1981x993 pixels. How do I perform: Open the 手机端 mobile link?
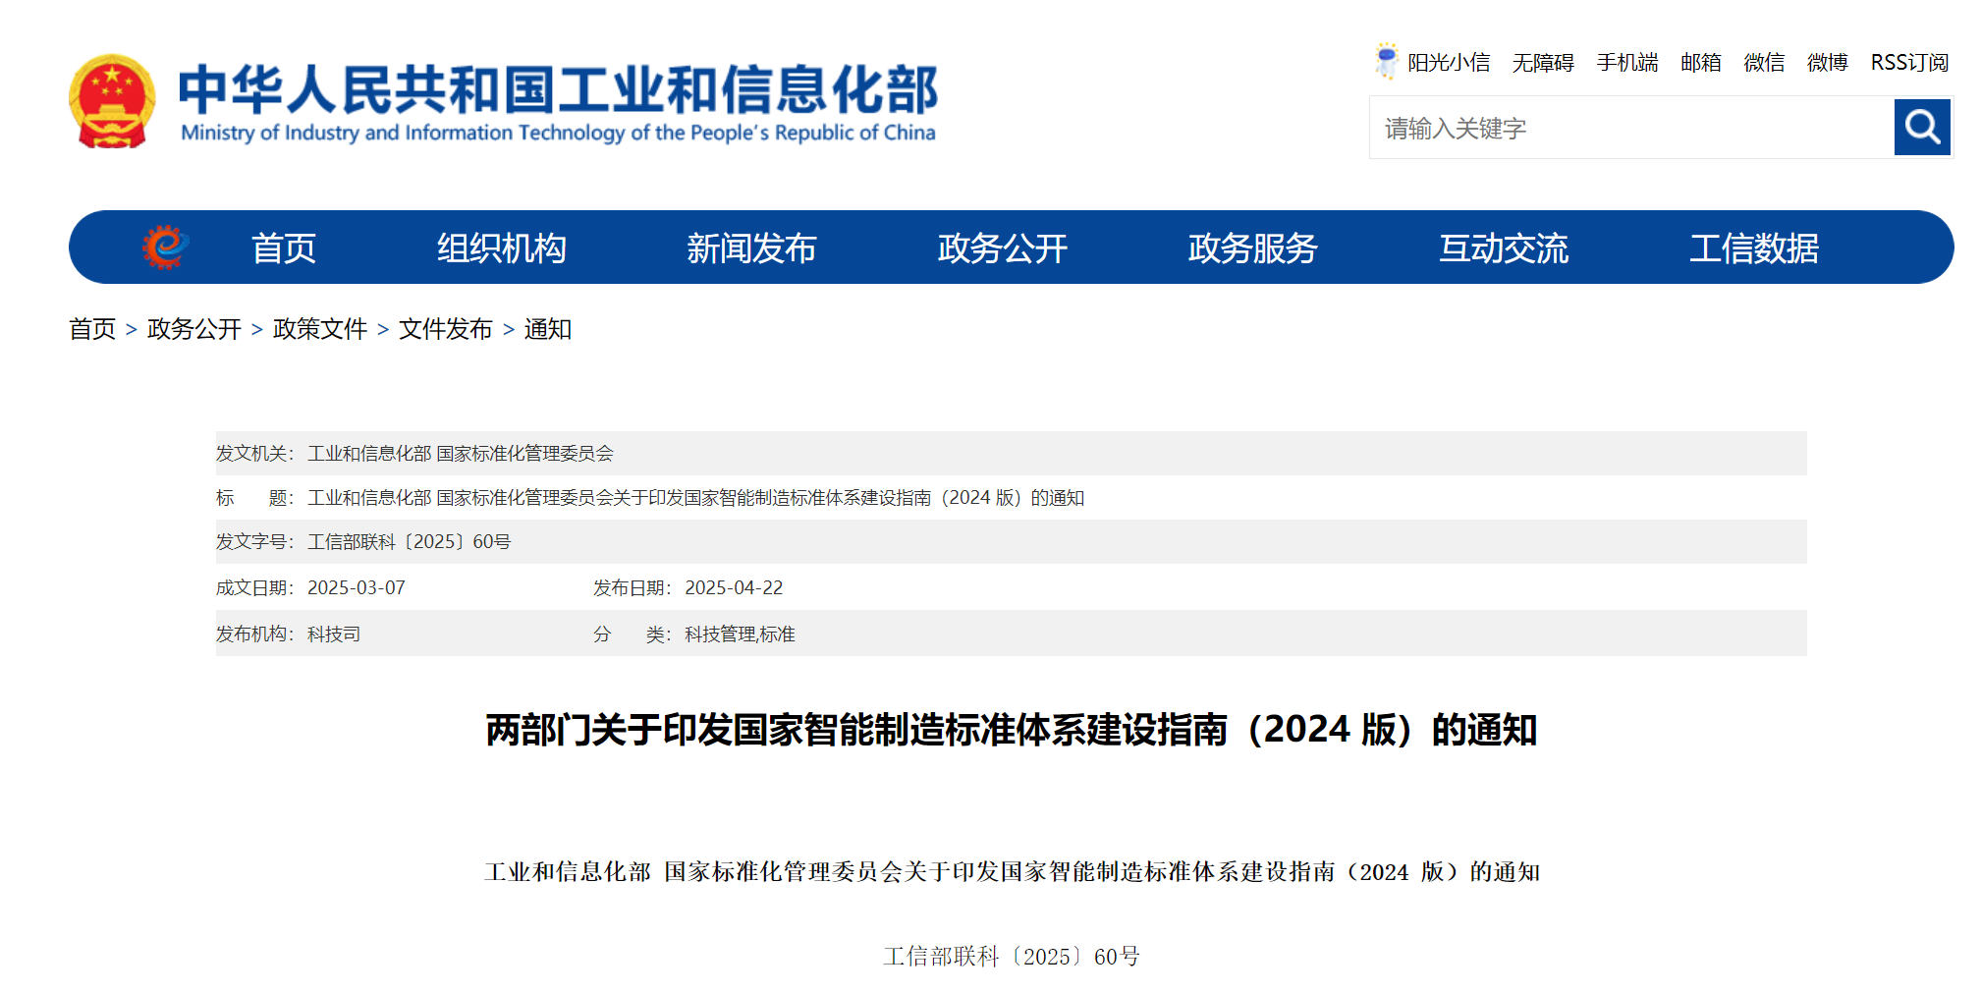pos(1627,62)
